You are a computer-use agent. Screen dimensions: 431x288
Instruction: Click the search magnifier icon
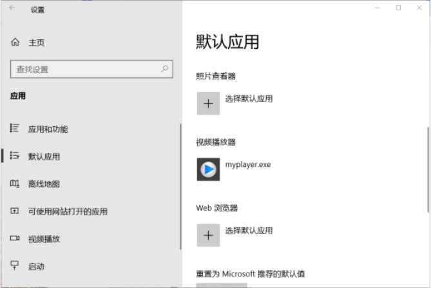coord(165,69)
